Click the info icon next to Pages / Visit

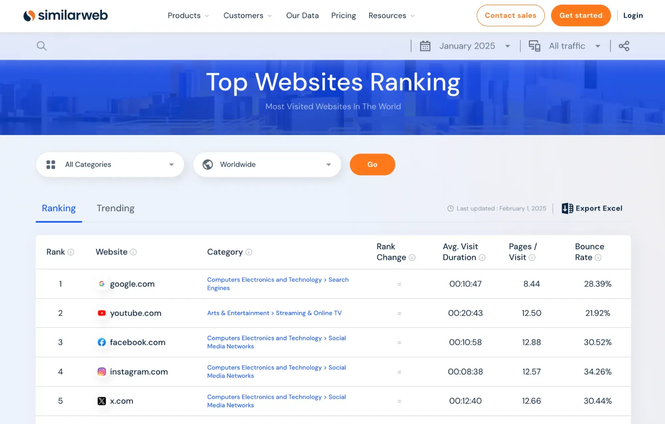(532, 258)
